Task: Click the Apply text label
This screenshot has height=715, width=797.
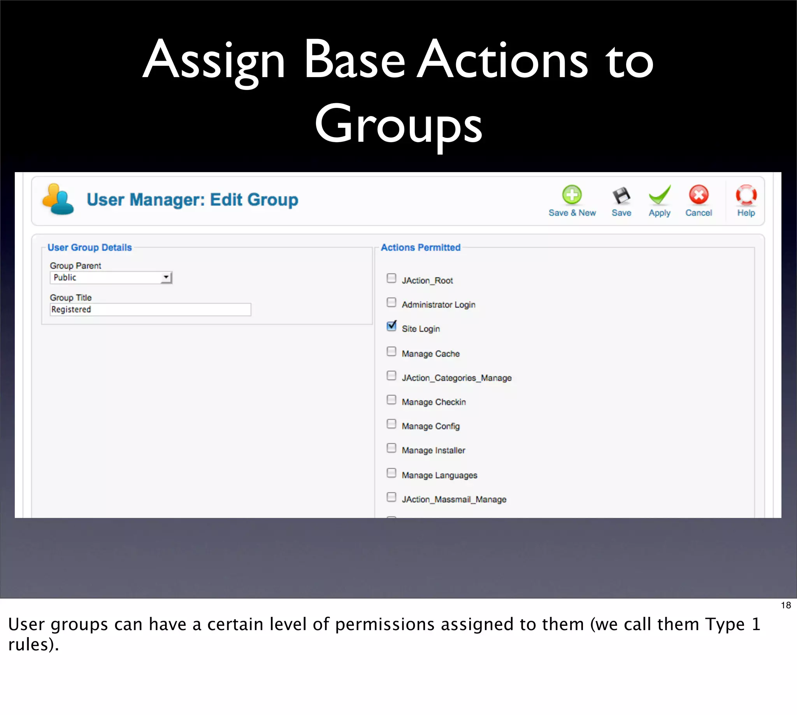Action: pos(660,213)
